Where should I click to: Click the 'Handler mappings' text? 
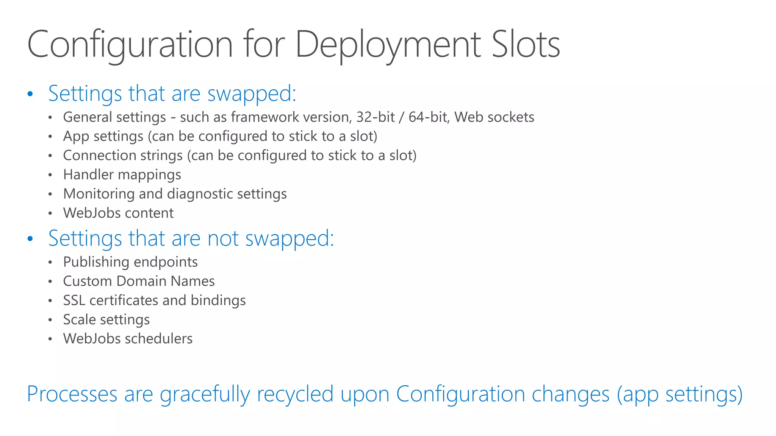122,175
